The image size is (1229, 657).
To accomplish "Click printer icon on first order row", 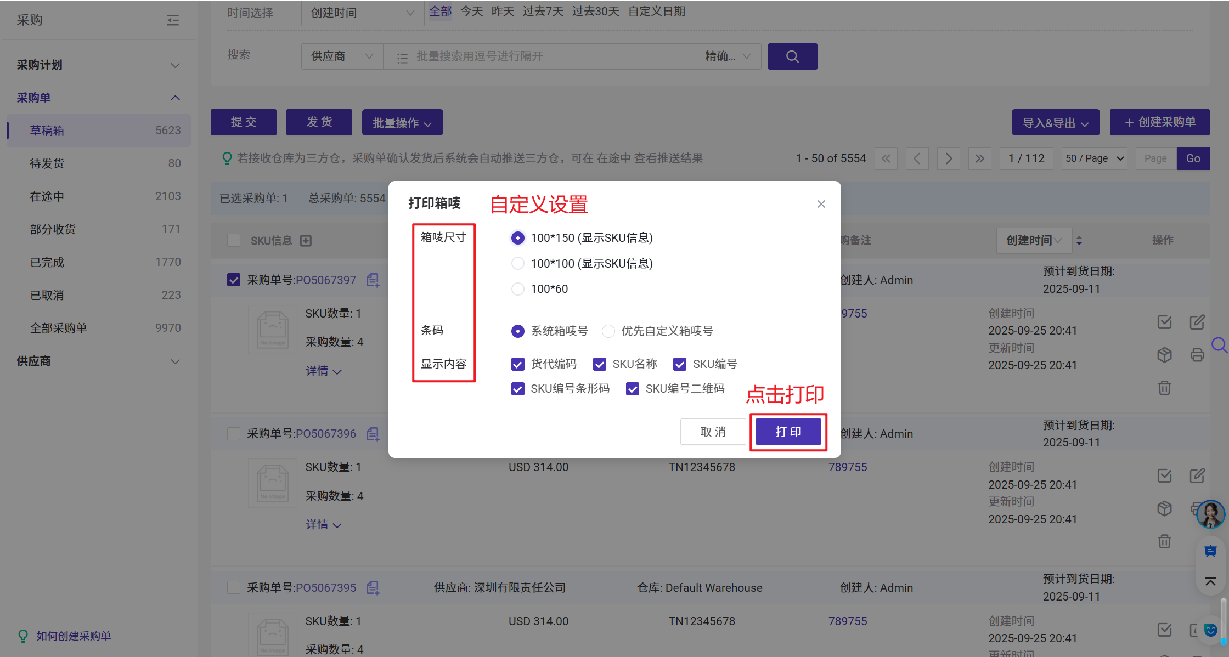I will coord(1197,355).
